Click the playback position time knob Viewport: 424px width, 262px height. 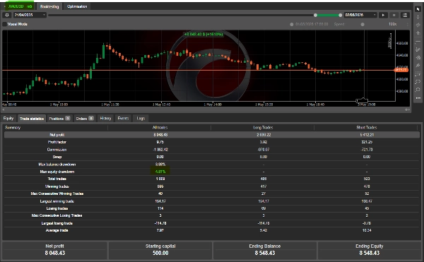[x=291, y=24]
